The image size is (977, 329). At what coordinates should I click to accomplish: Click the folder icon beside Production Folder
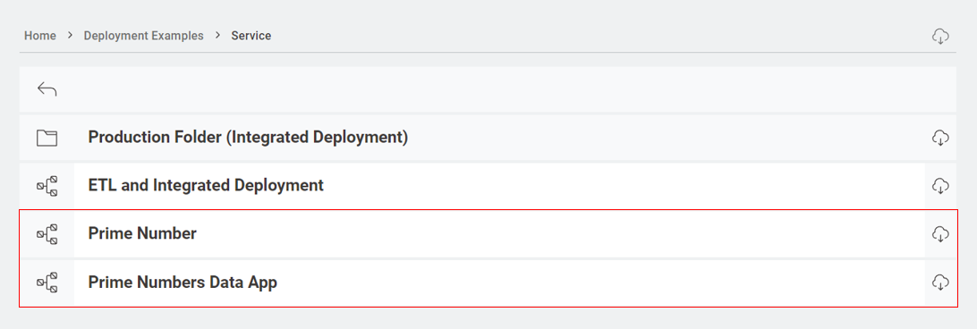[47, 137]
